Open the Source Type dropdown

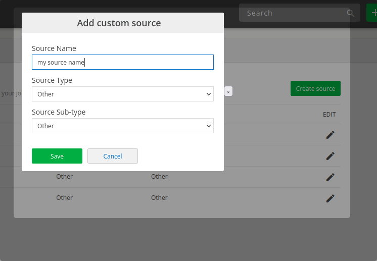coord(123,94)
